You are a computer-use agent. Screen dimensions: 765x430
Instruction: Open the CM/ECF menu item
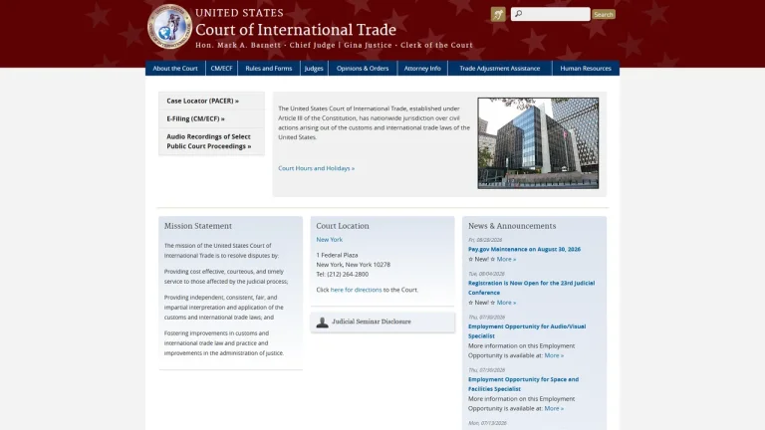pos(221,69)
